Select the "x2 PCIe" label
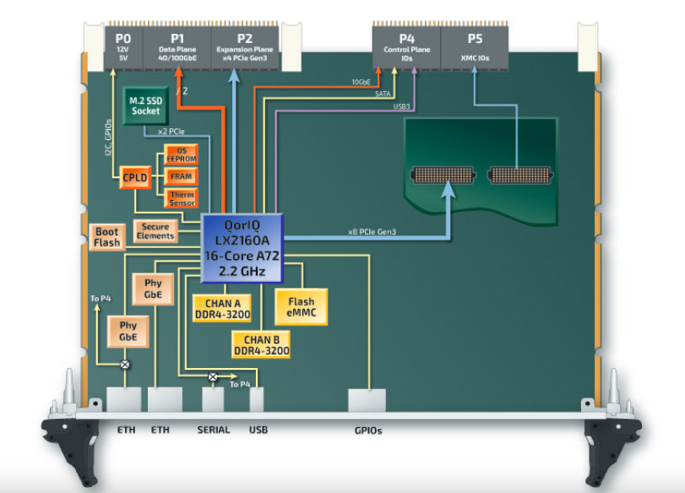The width and height of the screenshot is (685, 493). pos(171,132)
